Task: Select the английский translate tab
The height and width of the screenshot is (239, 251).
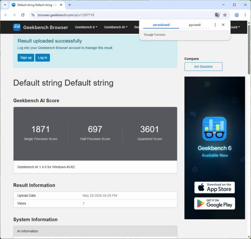Action: [x=161, y=25]
